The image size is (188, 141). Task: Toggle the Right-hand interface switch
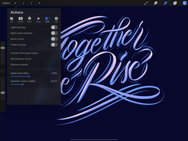pyautogui.click(x=54, y=33)
